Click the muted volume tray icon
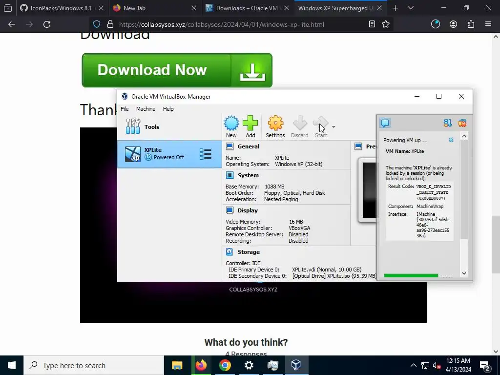This screenshot has height=375, width=500. point(437,365)
